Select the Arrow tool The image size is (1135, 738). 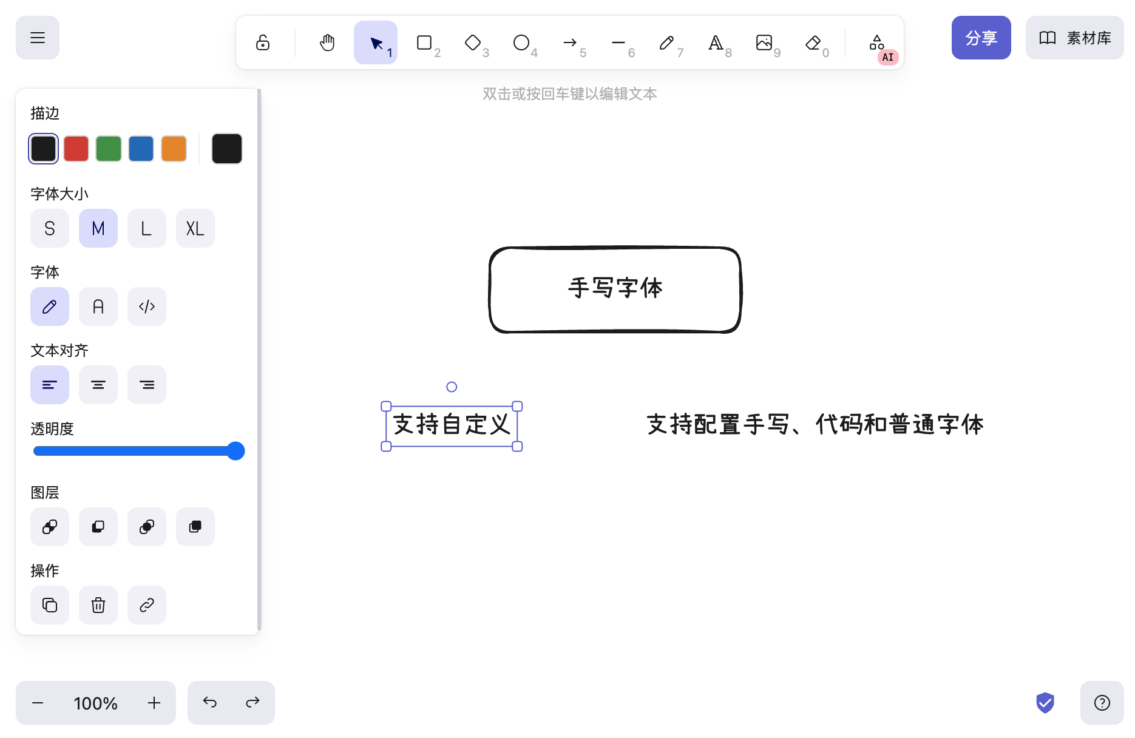coord(570,42)
